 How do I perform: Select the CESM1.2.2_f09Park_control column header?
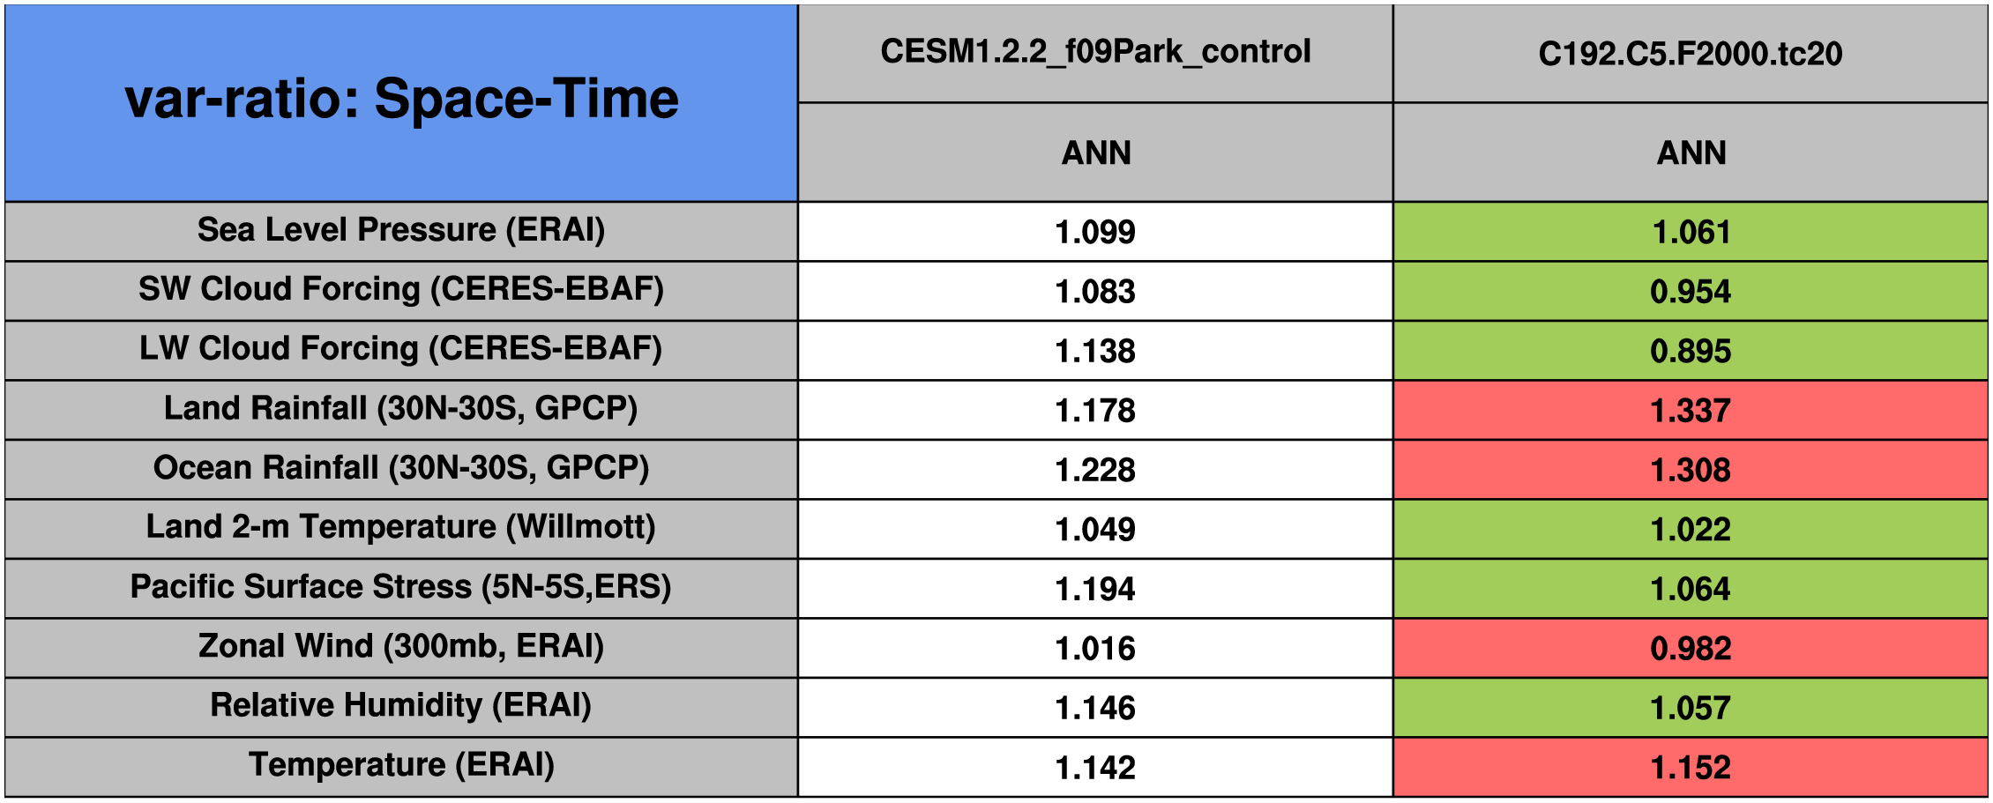pos(1095,52)
